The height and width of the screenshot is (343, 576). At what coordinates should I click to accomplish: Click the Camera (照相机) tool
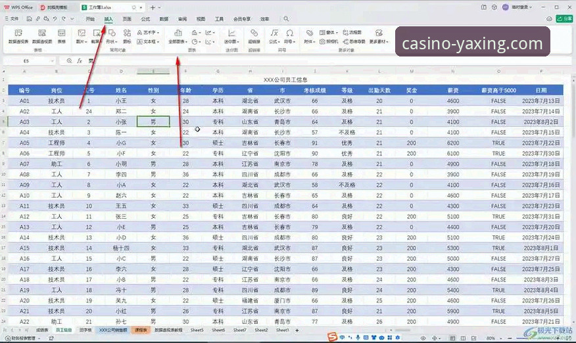tap(329, 41)
